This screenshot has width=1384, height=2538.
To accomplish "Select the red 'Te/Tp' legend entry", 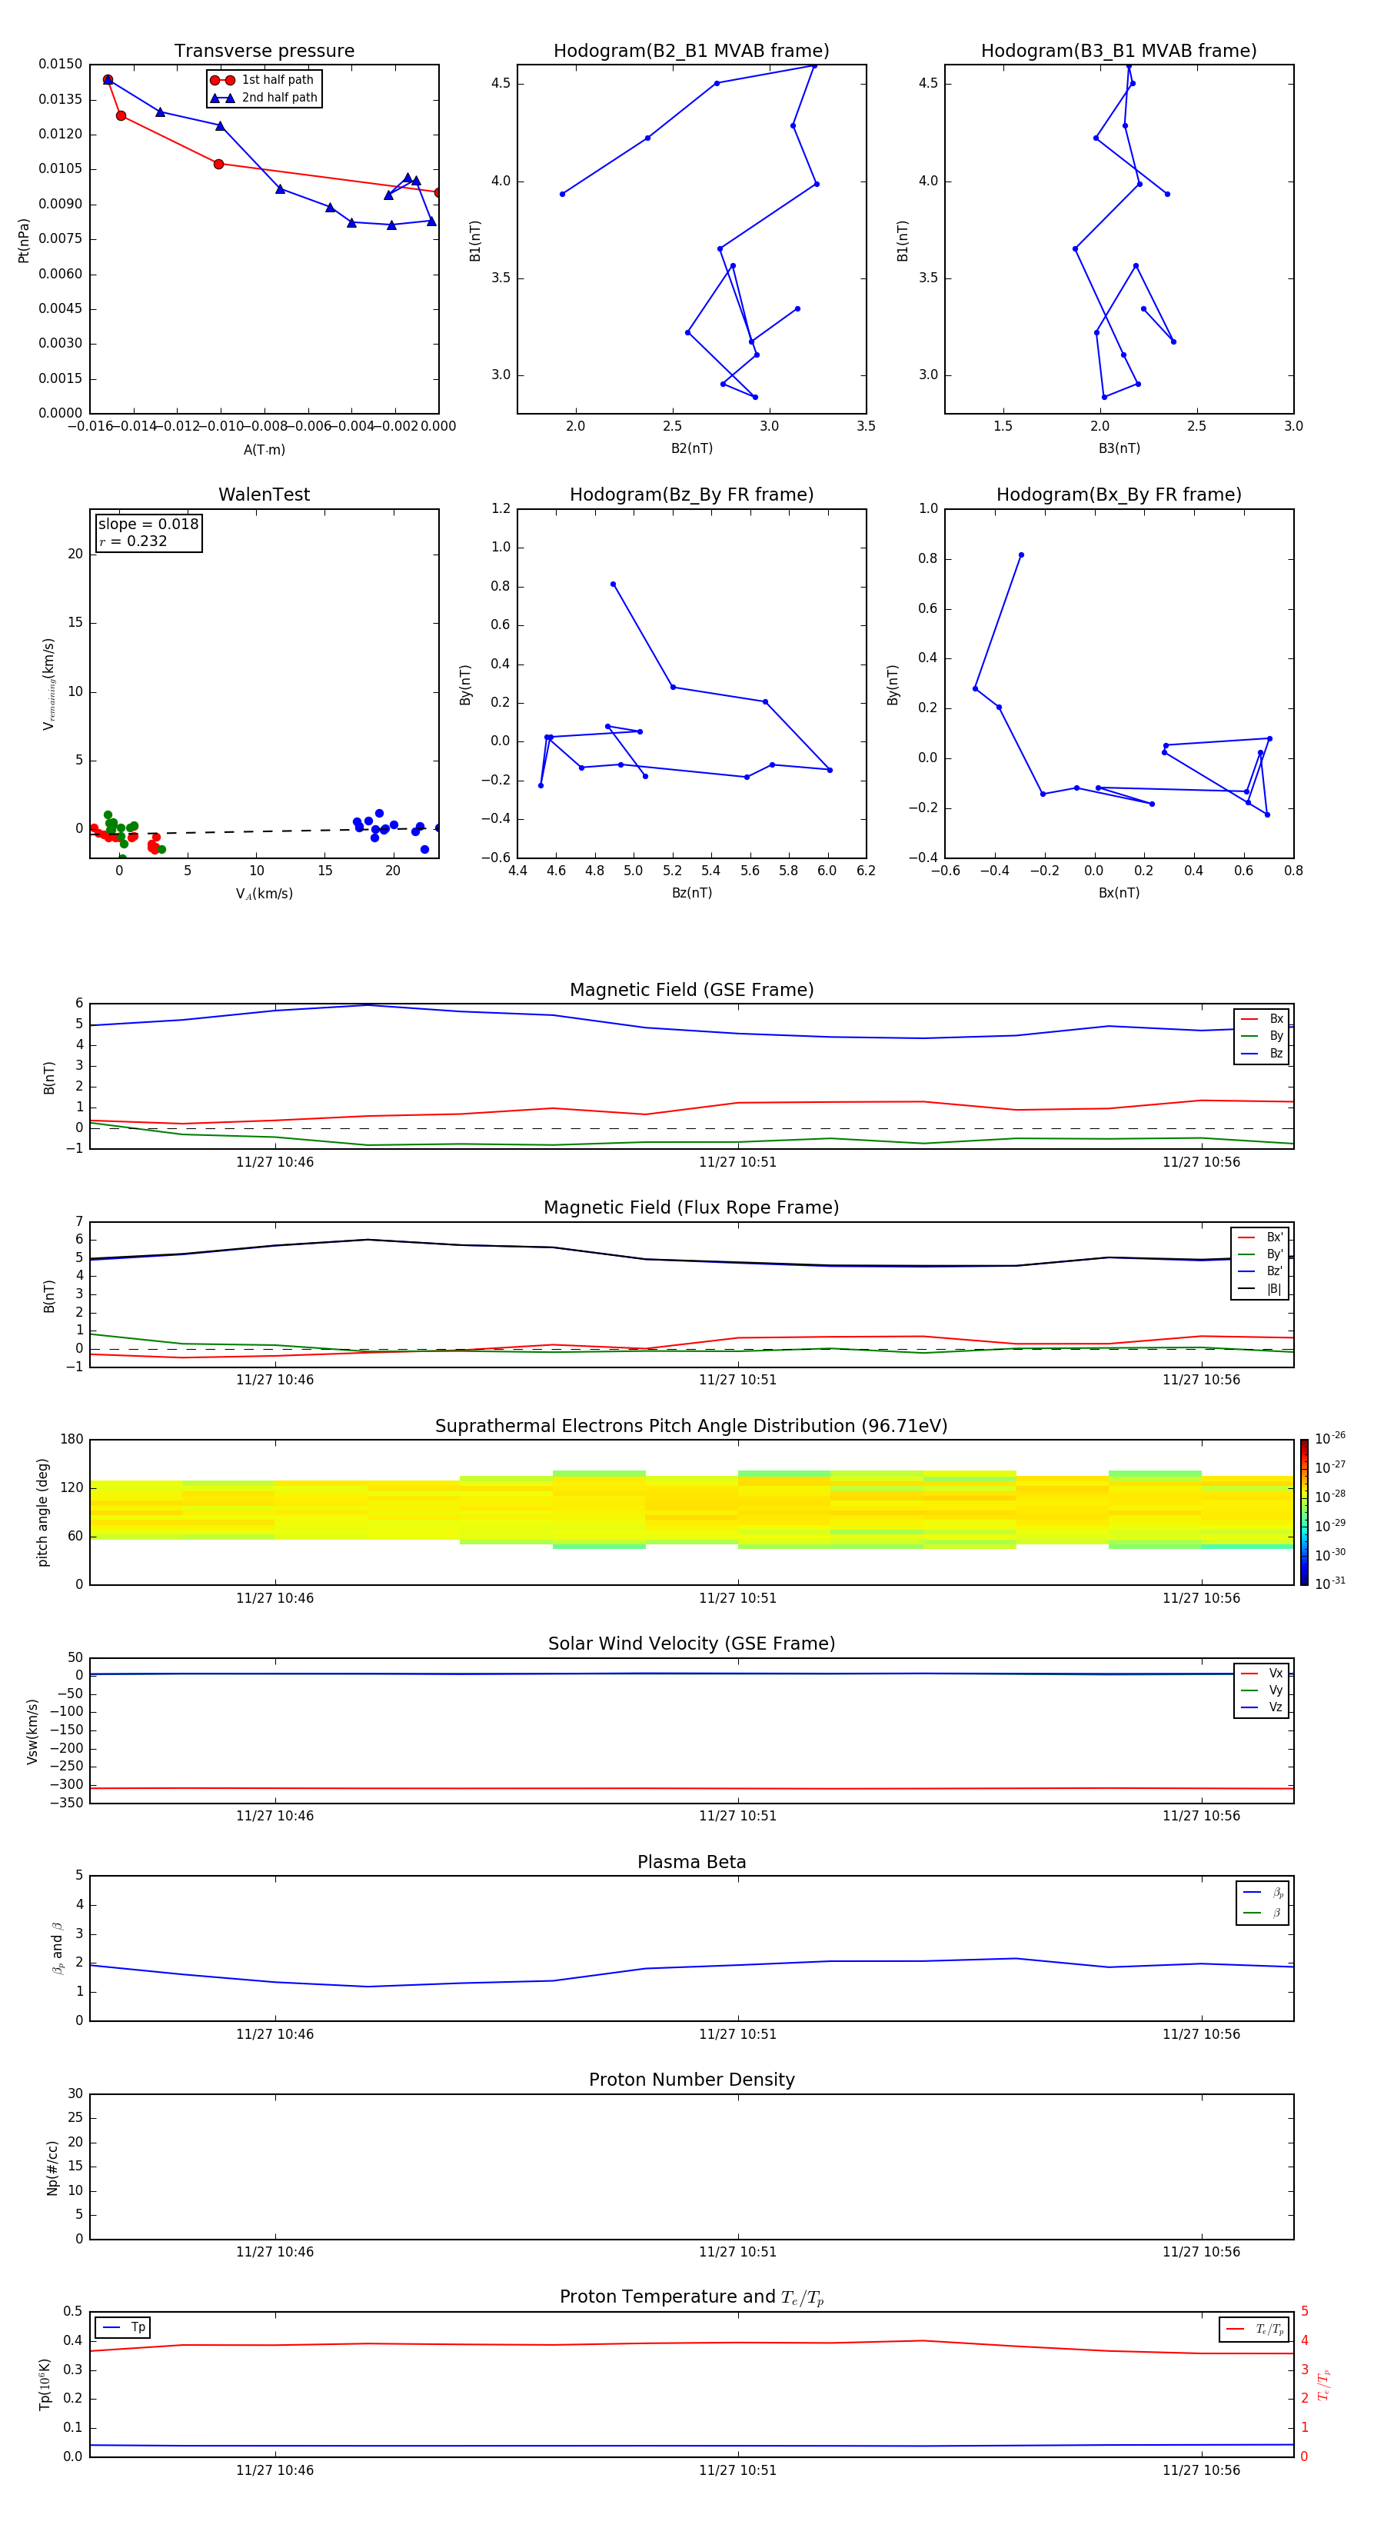I will pos(1255,2329).
